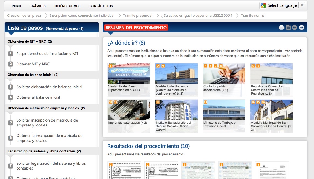Screen dimensions: 314x179
Task: Open the Select Language dropdown
Action: (x=282, y=5)
